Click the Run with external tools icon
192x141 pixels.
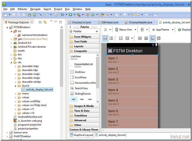pyautogui.click(x=78, y=15)
